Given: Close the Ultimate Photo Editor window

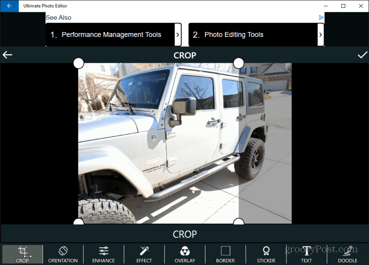Looking at the screenshot, I should pos(361,6).
